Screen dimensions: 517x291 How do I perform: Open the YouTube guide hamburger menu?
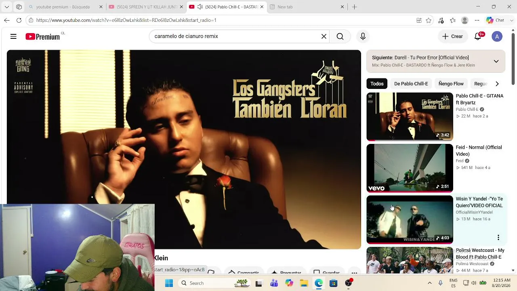pyautogui.click(x=13, y=36)
